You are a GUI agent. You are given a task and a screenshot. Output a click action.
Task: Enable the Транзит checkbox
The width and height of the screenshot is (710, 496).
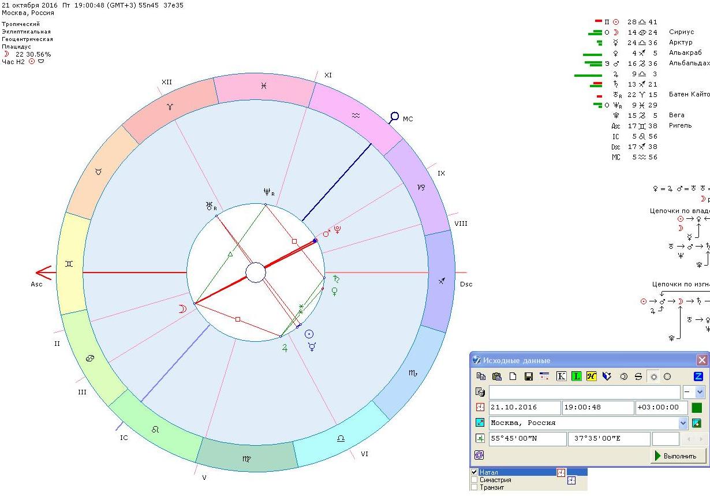(474, 487)
